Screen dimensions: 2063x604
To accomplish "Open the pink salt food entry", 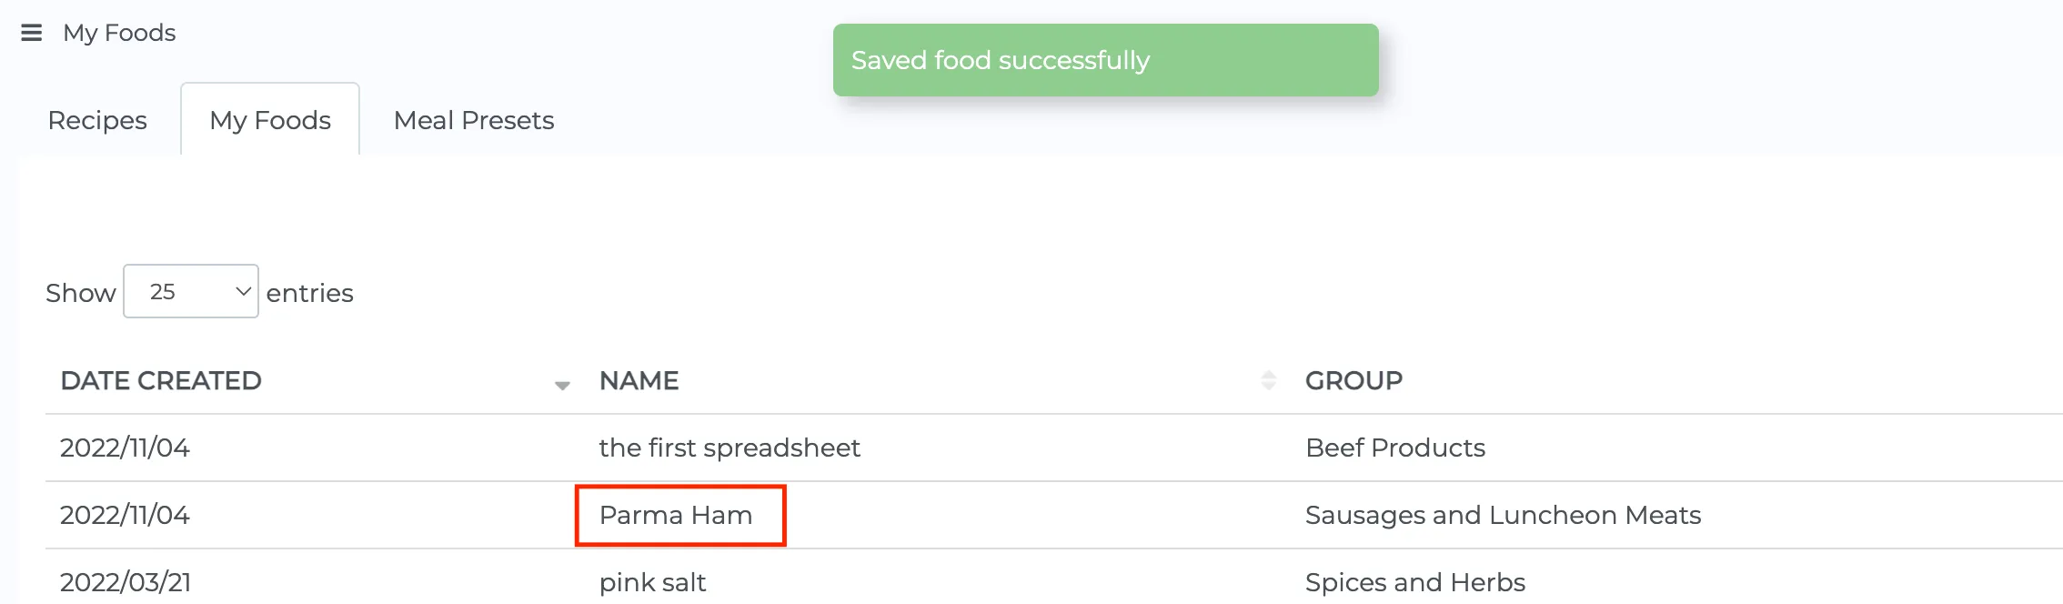I will click(x=652, y=582).
